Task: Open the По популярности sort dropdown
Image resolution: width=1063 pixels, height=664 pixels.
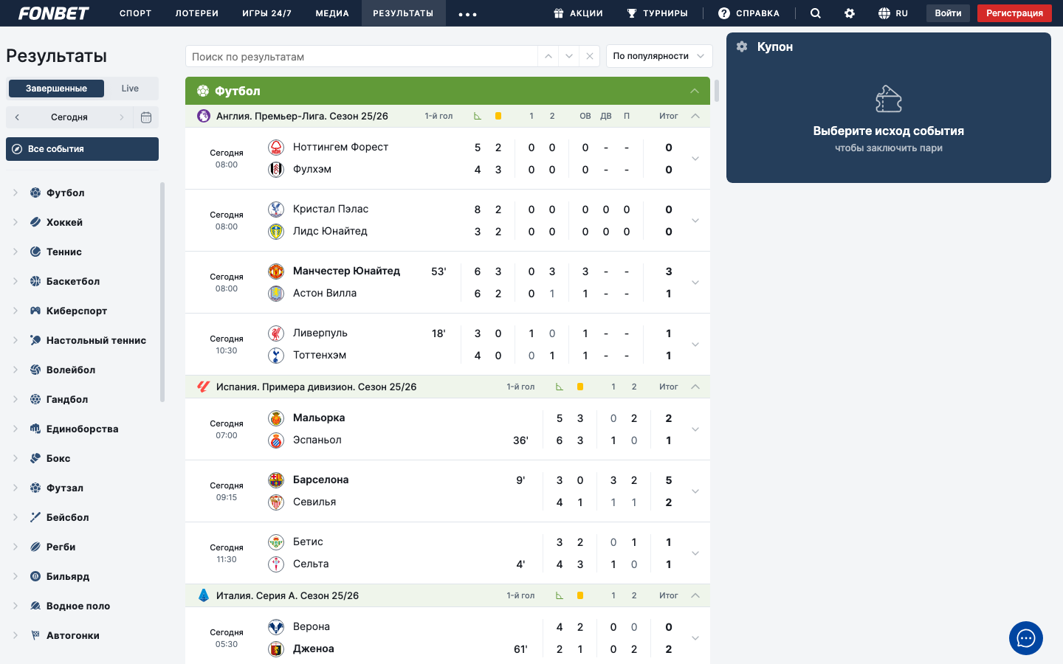Action: tap(659, 56)
